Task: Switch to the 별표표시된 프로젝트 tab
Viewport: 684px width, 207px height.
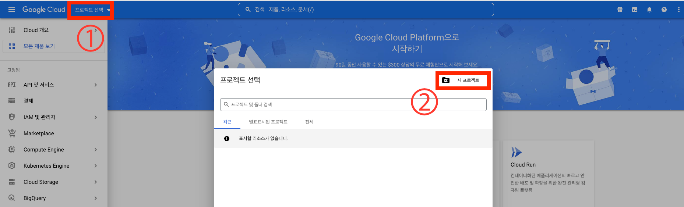Action: [x=268, y=122]
